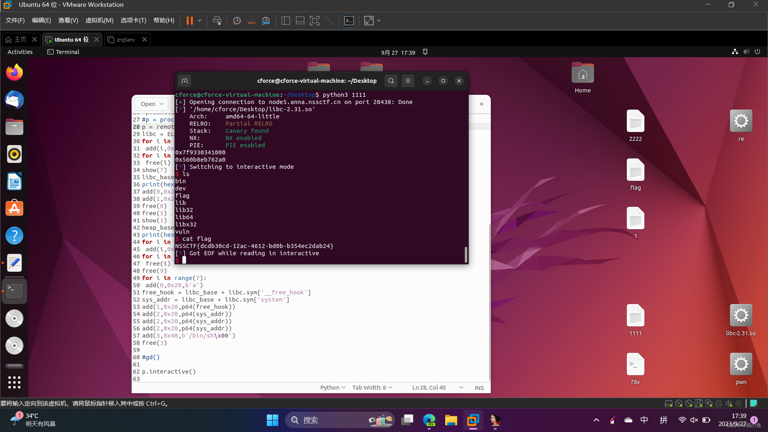Toggle VMware sidebar library view icon
Screen dimensions: 768x432
[286, 21]
